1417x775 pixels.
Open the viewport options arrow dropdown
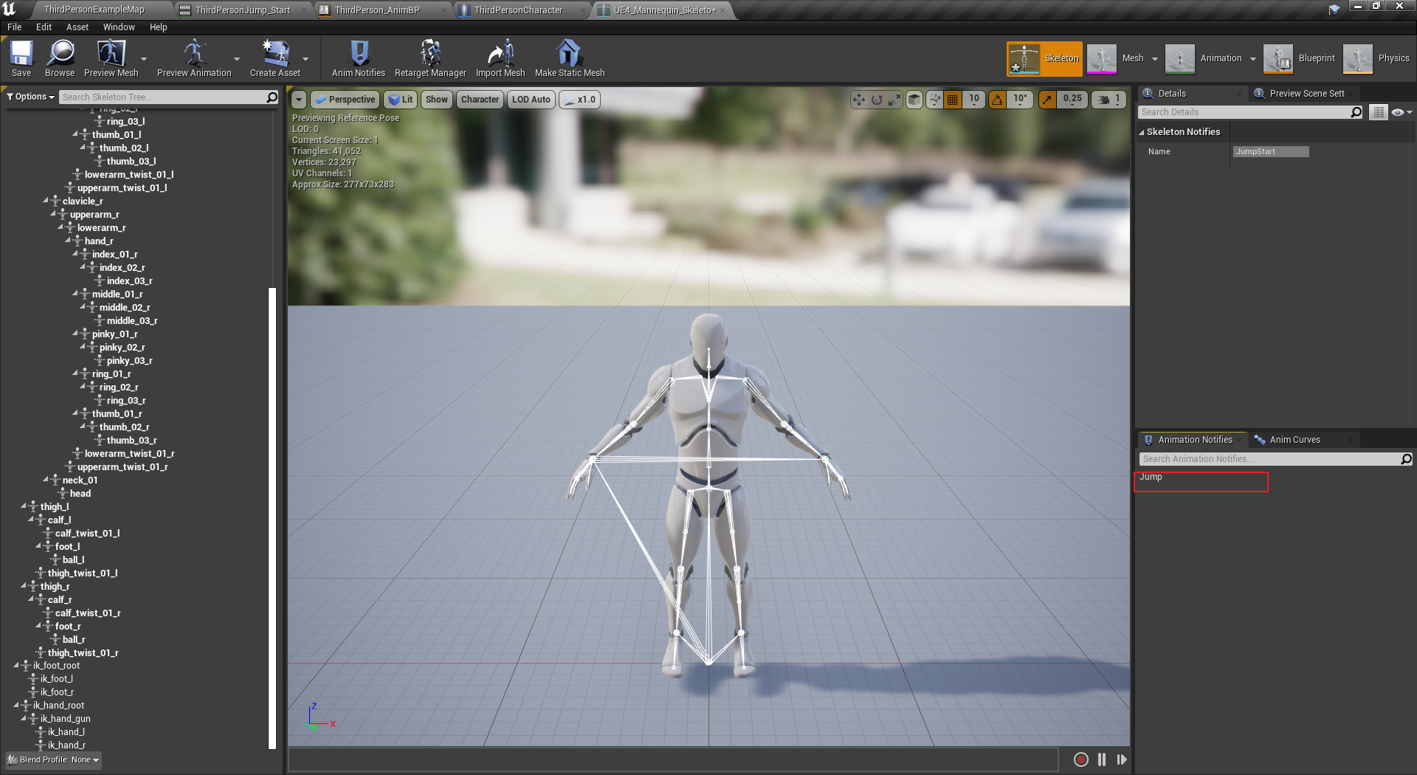[299, 100]
